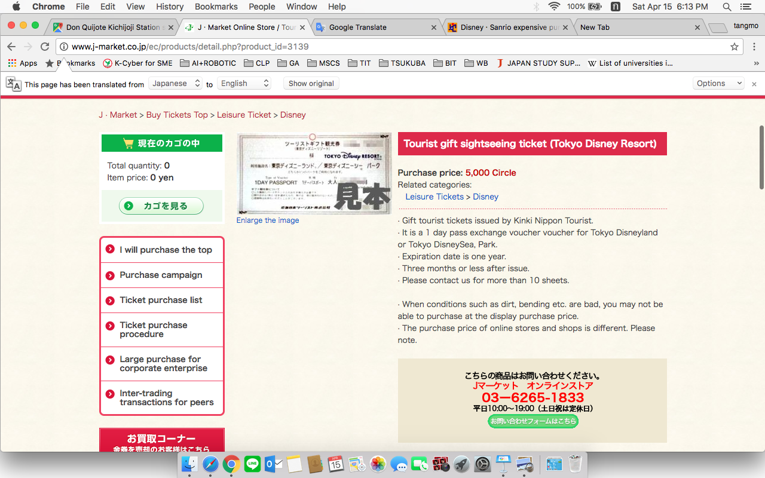This screenshot has width=765, height=478.
Task: Open System Preferences gear icon
Action: coord(482,464)
